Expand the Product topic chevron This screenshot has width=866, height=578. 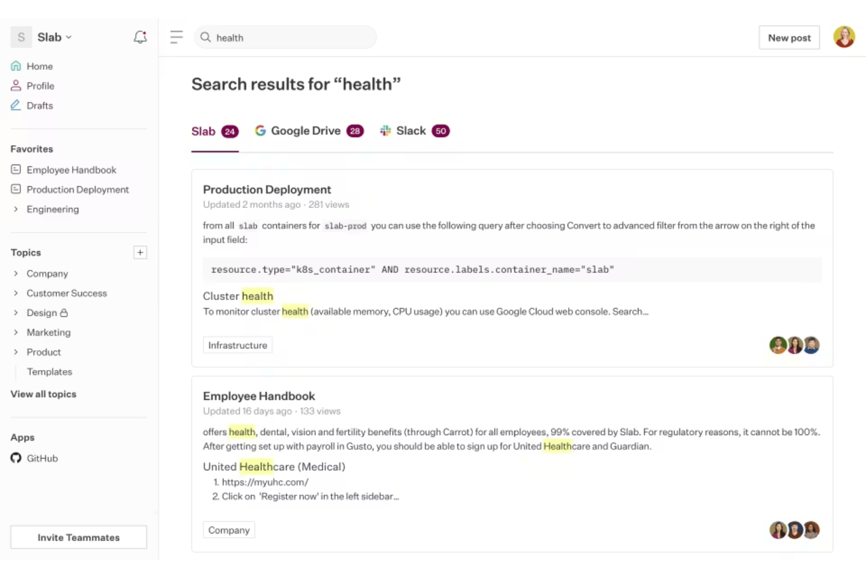click(16, 352)
